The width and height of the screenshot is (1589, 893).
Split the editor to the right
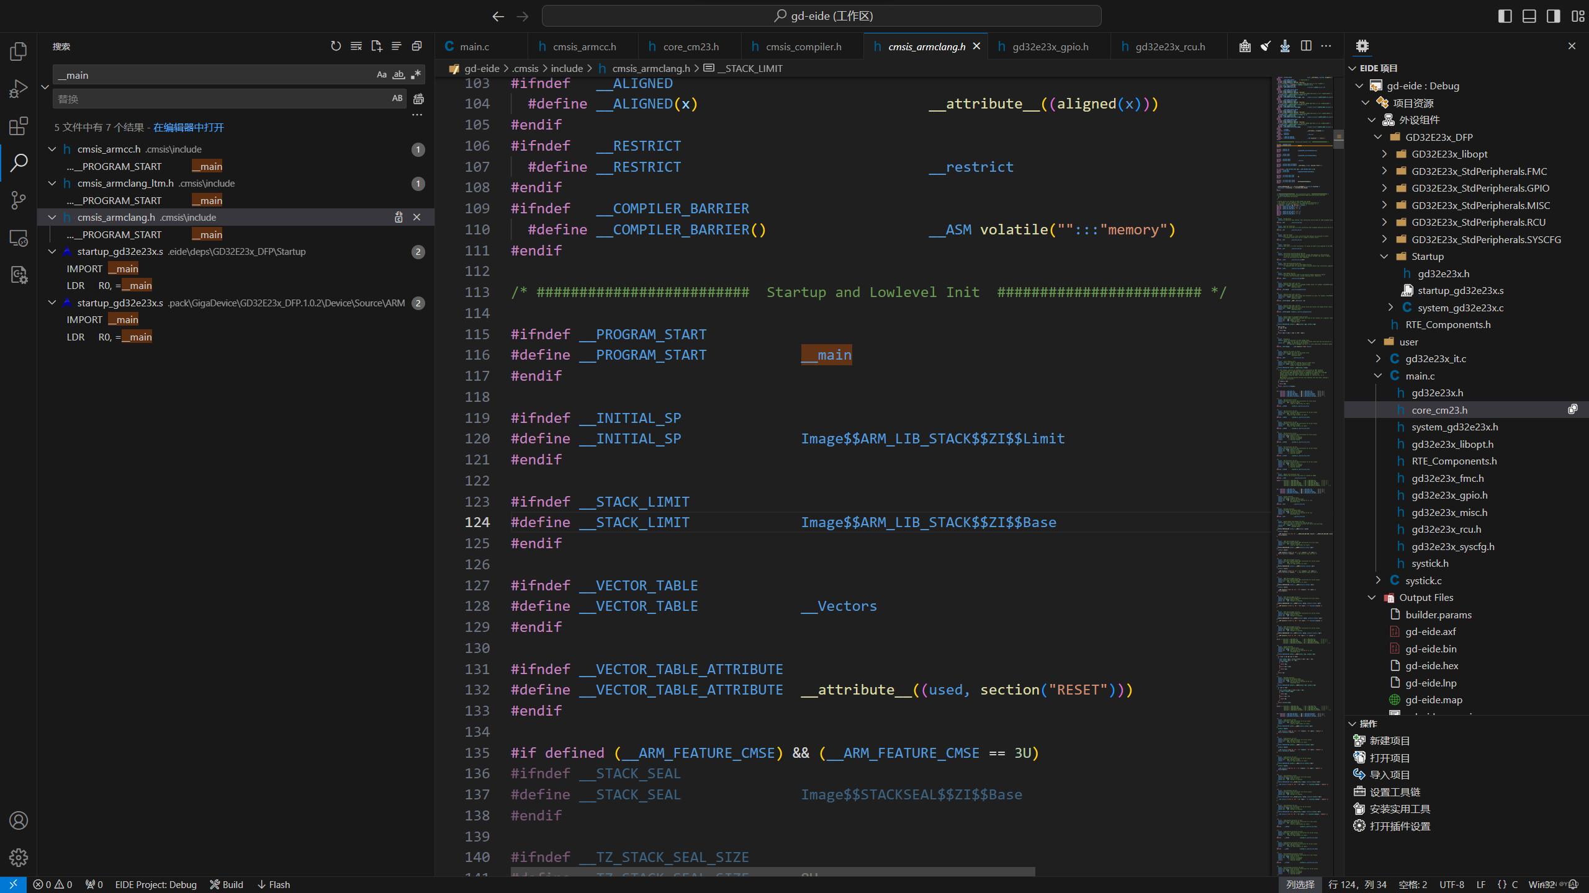1306,46
